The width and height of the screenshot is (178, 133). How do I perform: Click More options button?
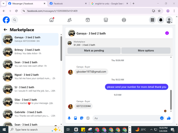pos(146,51)
